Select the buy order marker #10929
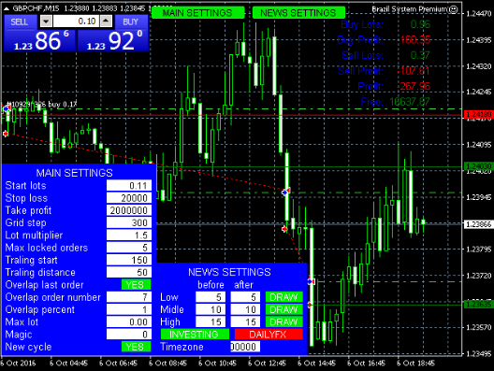494x371 pixels. [7, 108]
